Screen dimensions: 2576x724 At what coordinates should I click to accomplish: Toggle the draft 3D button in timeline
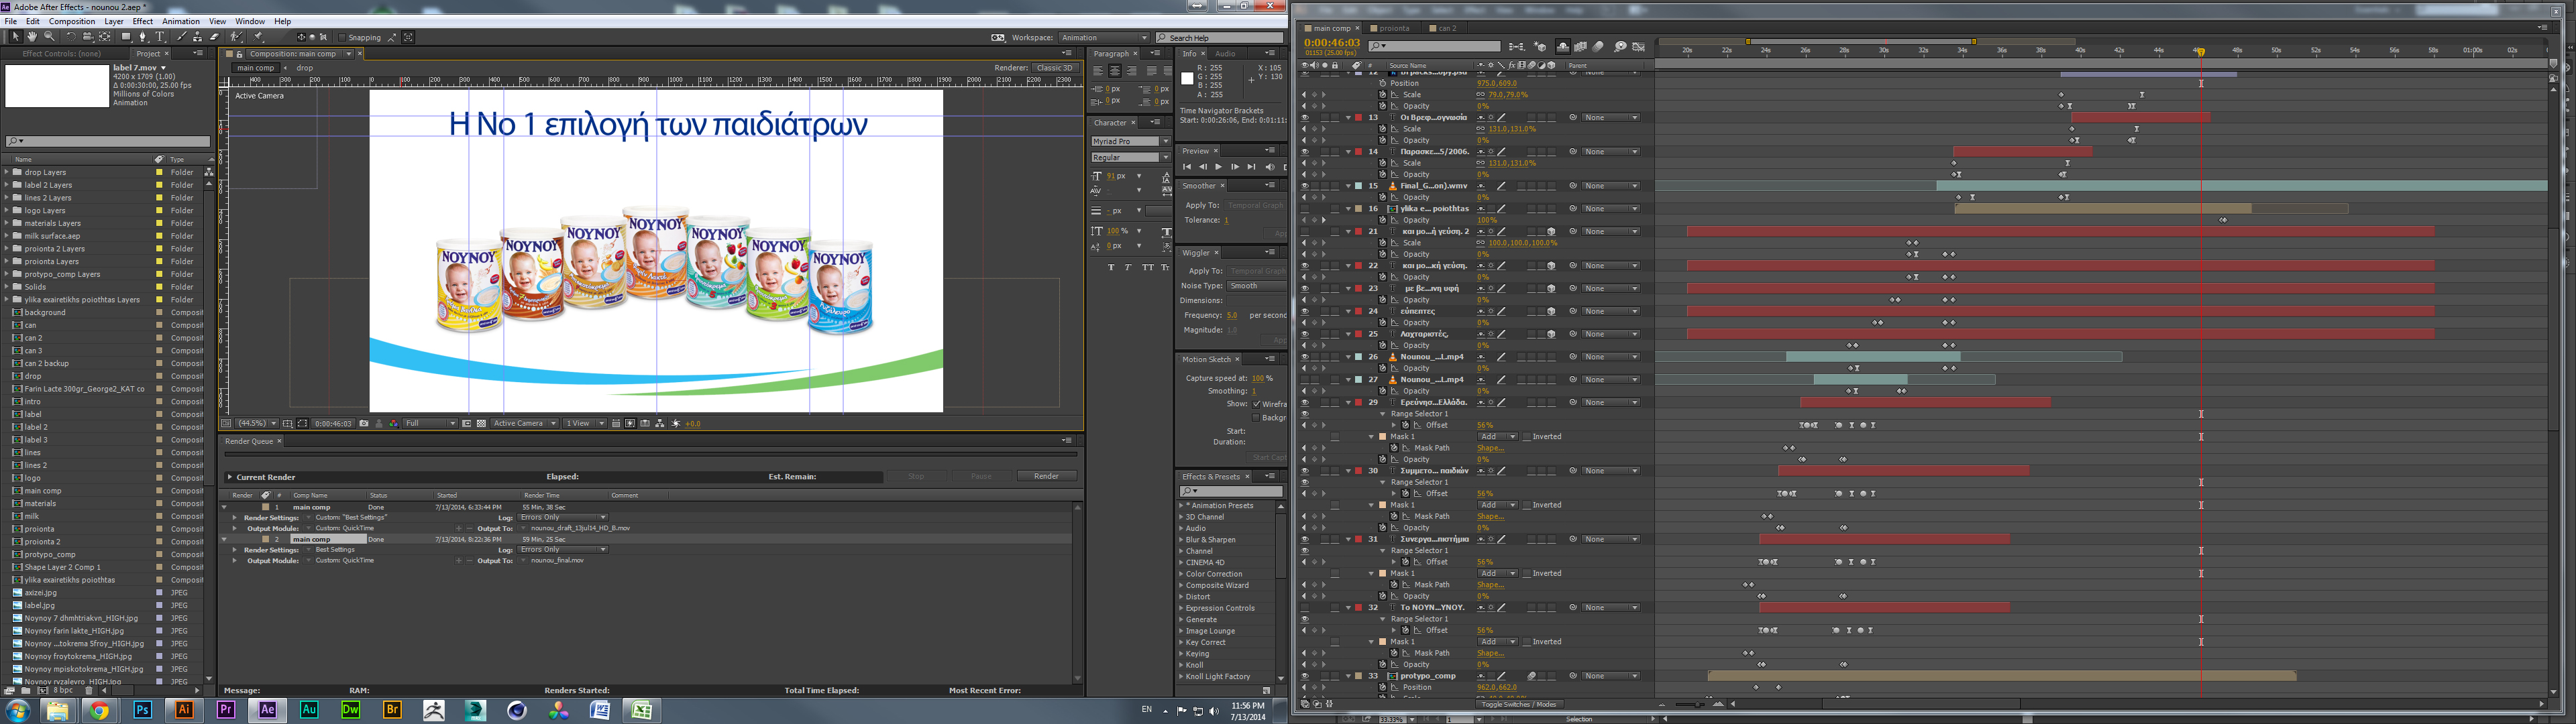[x=1541, y=47]
